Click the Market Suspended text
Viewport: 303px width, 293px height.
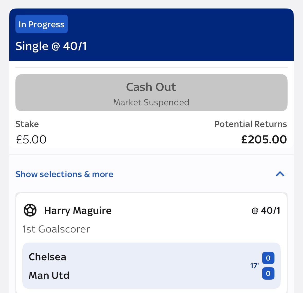tap(151, 102)
